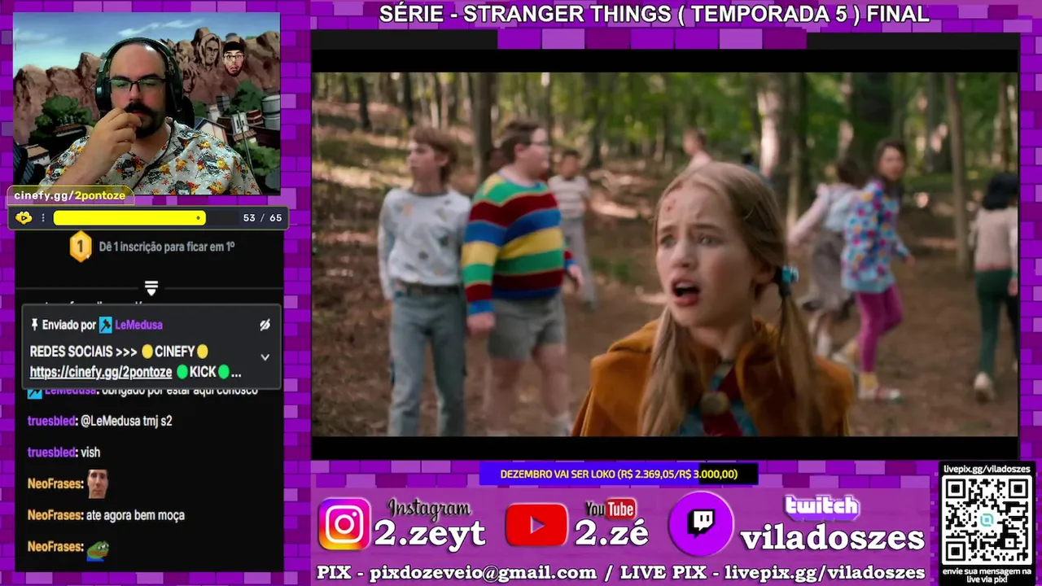Click the YouTube play logo

tap(536, 525)
